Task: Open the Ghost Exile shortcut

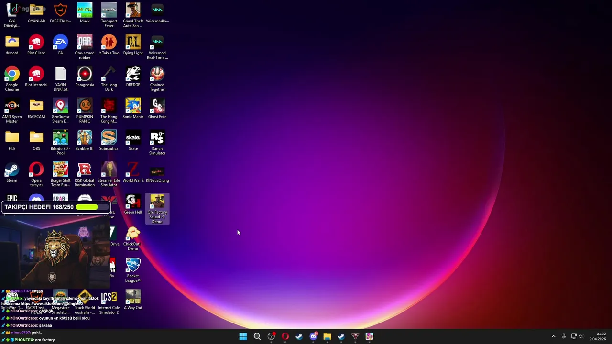Action: point(157,109)
